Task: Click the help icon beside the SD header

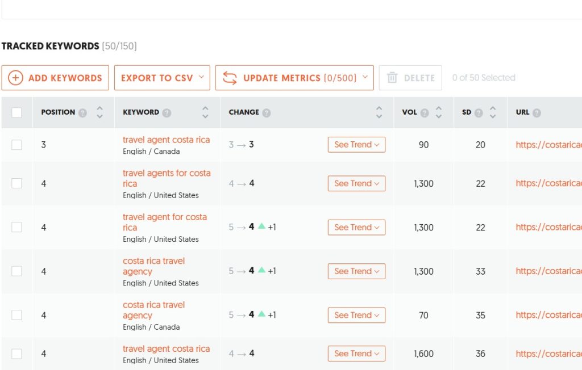Action: point(478,112)
